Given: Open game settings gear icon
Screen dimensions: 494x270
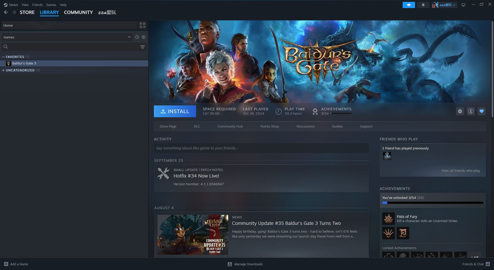Looking at the screenshot, I should 460,111.
